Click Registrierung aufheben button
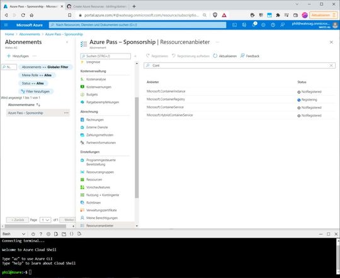 coord(191,56)
